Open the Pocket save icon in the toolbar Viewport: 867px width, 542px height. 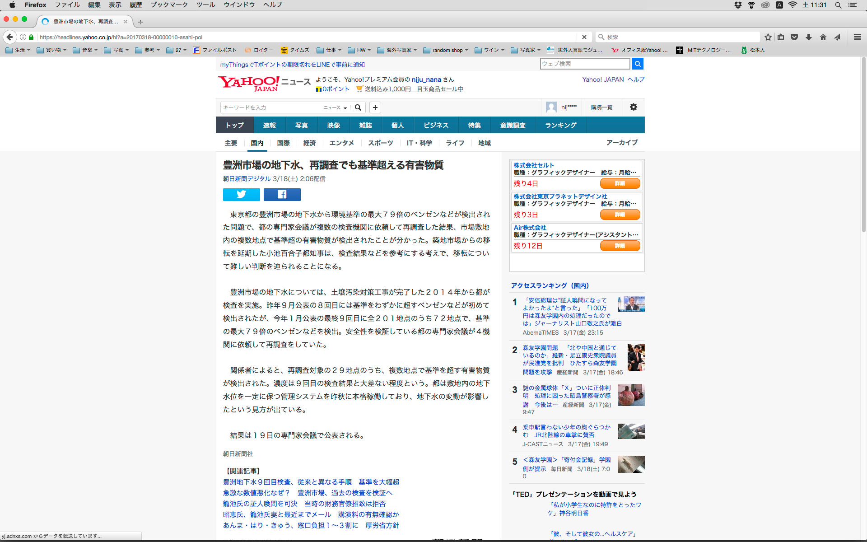794,37
